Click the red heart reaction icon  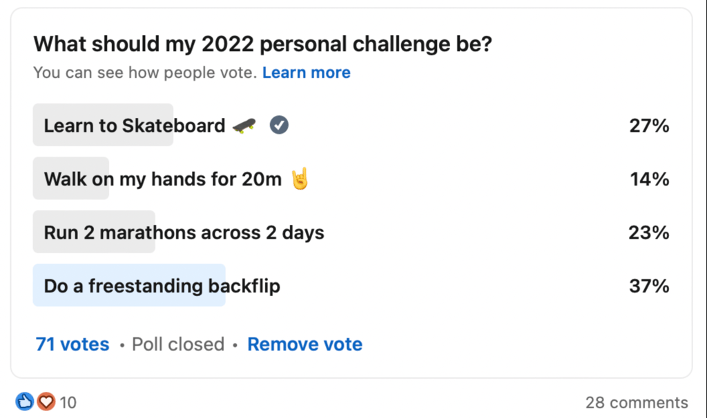[x=46, y=401]
